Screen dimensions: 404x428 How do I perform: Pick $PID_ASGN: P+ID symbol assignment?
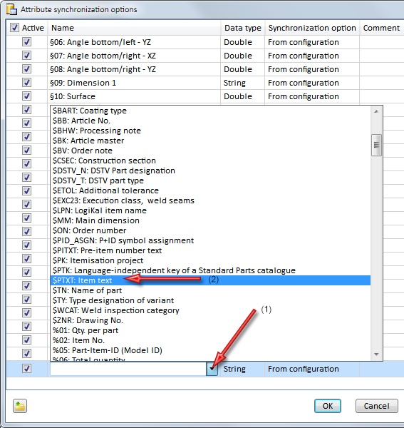pos(210,240)
